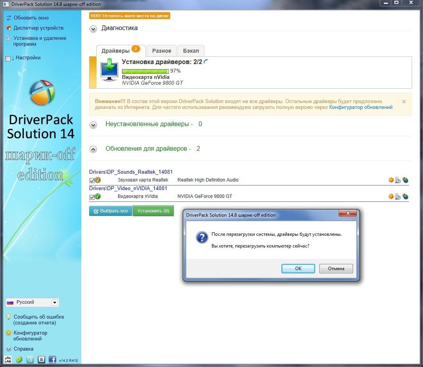Toggle checkbox for Видеокарта nVidia driver
The height and width of the screenshot is (367, 423).
coord(92,197)
